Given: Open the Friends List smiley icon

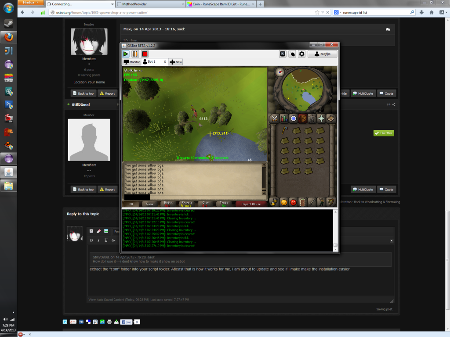Looking at the screenshot, I should click(x=284, y=202).
